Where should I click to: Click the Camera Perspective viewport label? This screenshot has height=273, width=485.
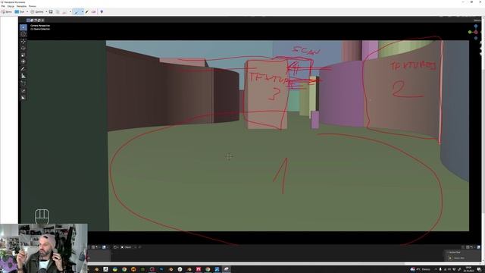40,26
